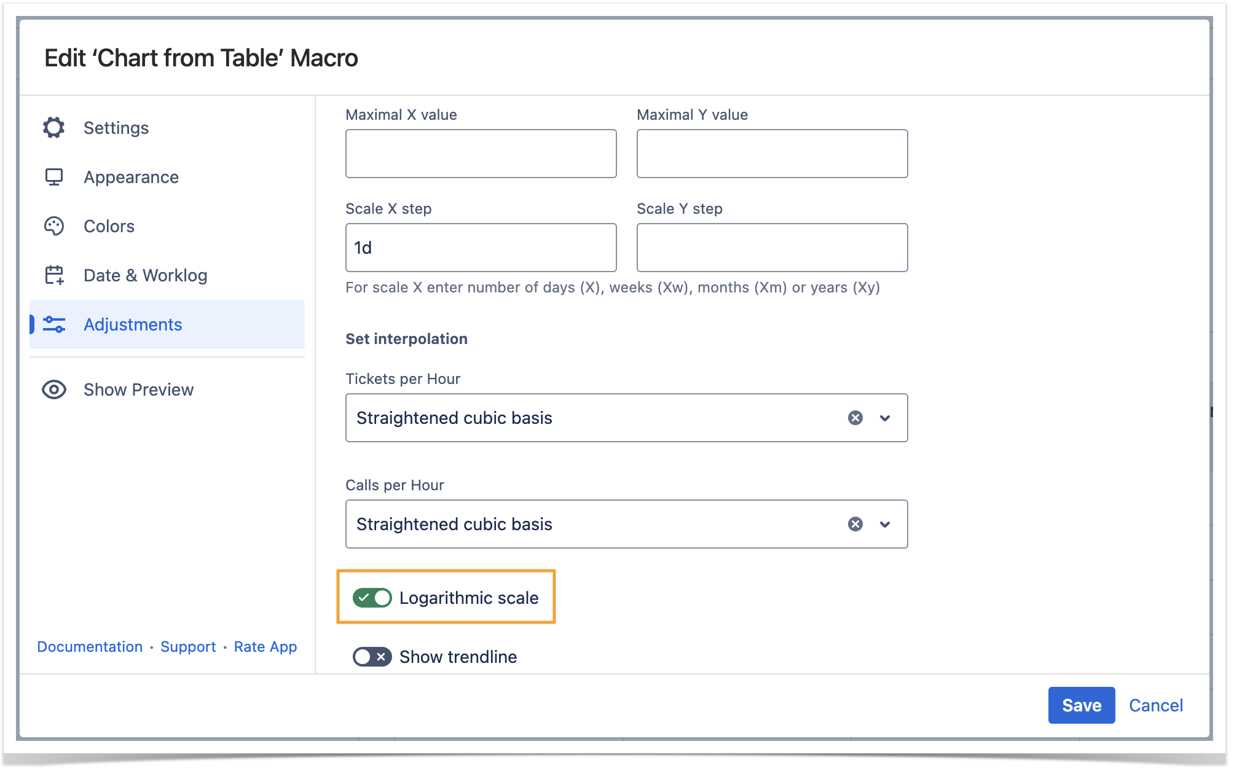The image size is (1234, 771).
Task: Click the Settings gear icon
Action: coord(54,128)
